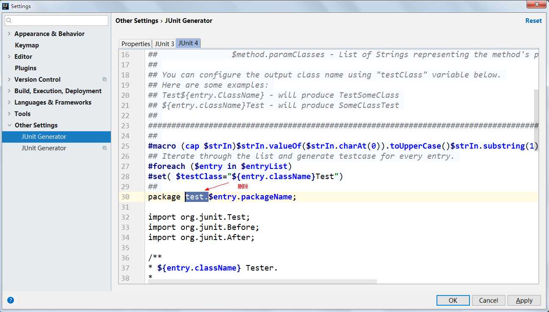Cancel the Settings dialog
549x312 pixels.
[489, 300]
